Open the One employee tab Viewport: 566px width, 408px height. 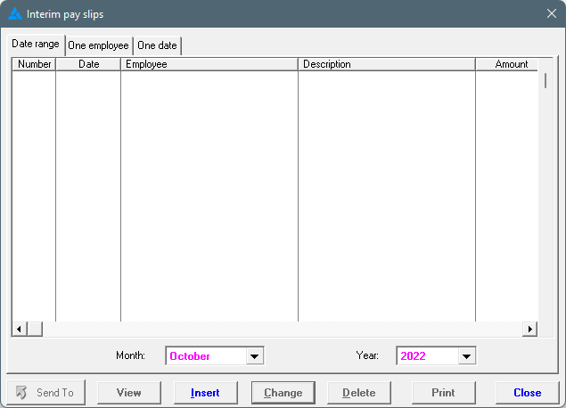(98, 45)
